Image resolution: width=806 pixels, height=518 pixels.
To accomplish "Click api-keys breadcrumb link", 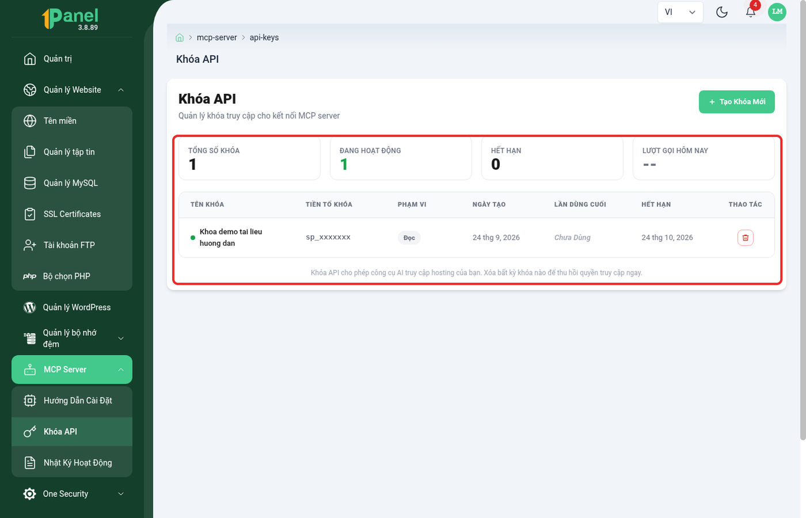I will [264, 37].
